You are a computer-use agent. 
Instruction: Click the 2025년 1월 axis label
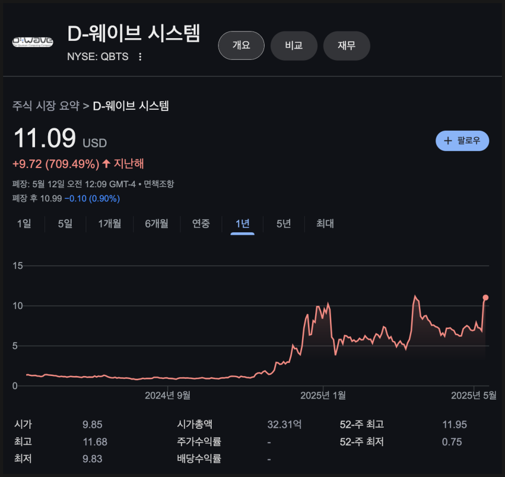point(323,395)
